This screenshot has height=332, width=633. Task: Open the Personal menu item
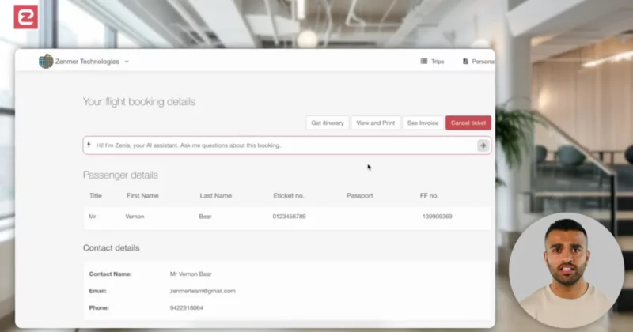(x=481, y=62)
